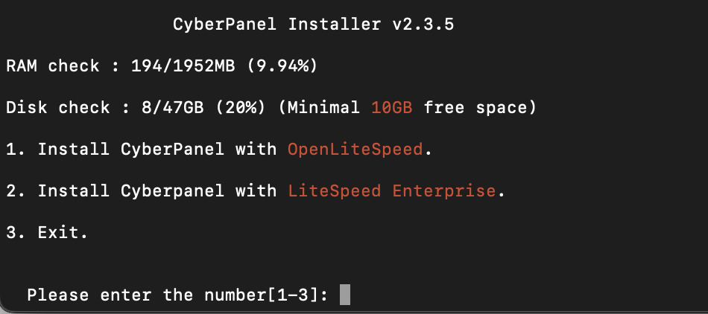This screenshot has height=314, width=708.
Task: Select option 2 Install Cyberpanel line
Action: (x=256, y=191)
